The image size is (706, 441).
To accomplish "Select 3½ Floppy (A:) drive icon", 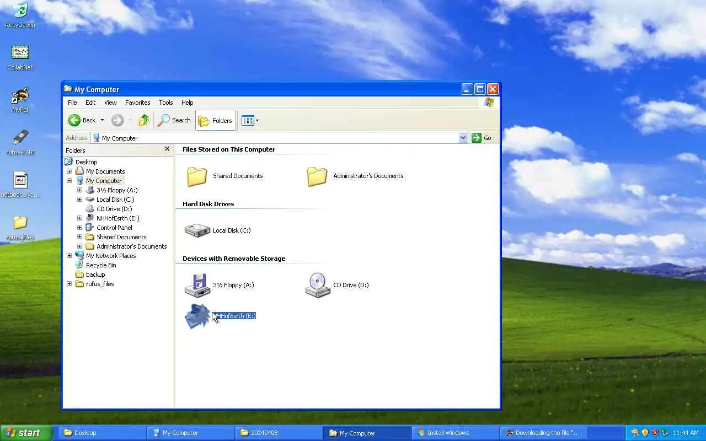I will click(x=197, y=285).
